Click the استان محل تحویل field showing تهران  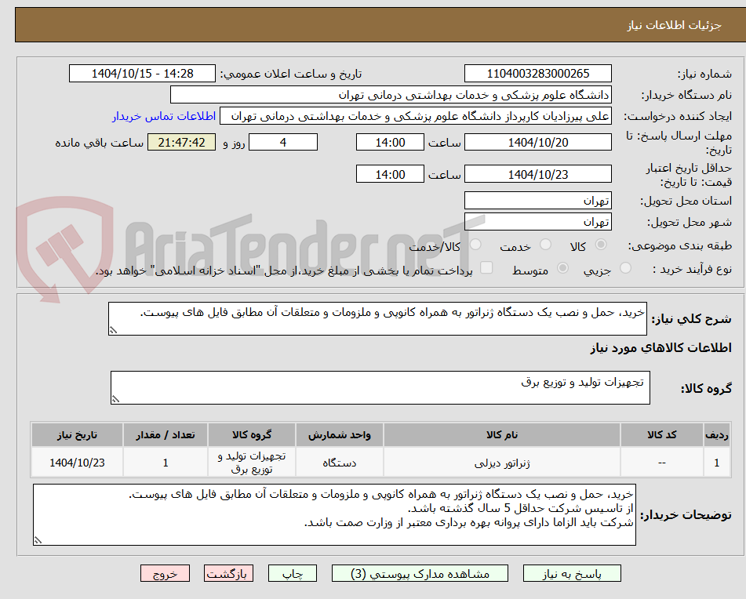tap(538, 200)
